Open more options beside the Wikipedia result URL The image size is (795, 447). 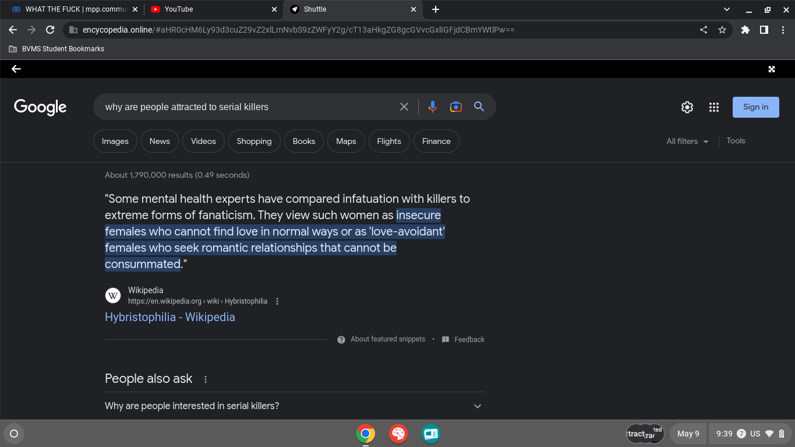coord(277,301)
